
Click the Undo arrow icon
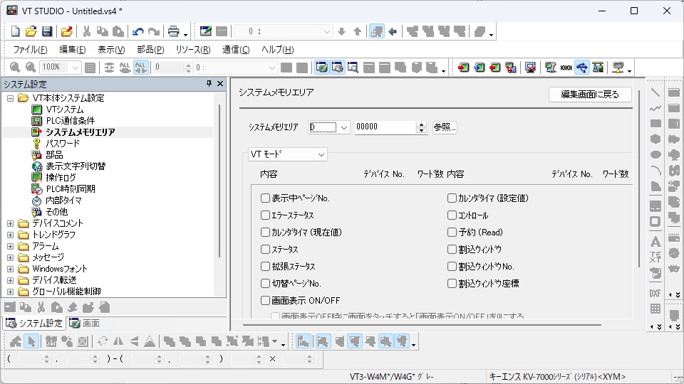coord(138,31)
